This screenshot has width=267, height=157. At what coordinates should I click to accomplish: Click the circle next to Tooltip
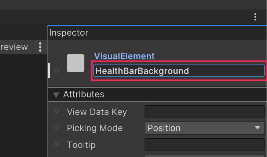click(56, 144)
